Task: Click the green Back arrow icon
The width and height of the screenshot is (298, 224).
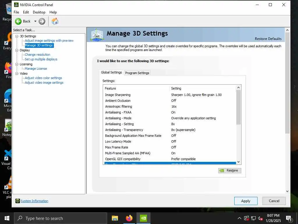Action: pyautogui.click(x=18, y=21)
